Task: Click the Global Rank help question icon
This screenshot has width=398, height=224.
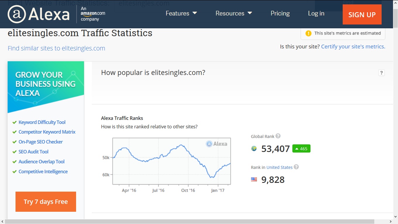Action: tap(278, 136)
